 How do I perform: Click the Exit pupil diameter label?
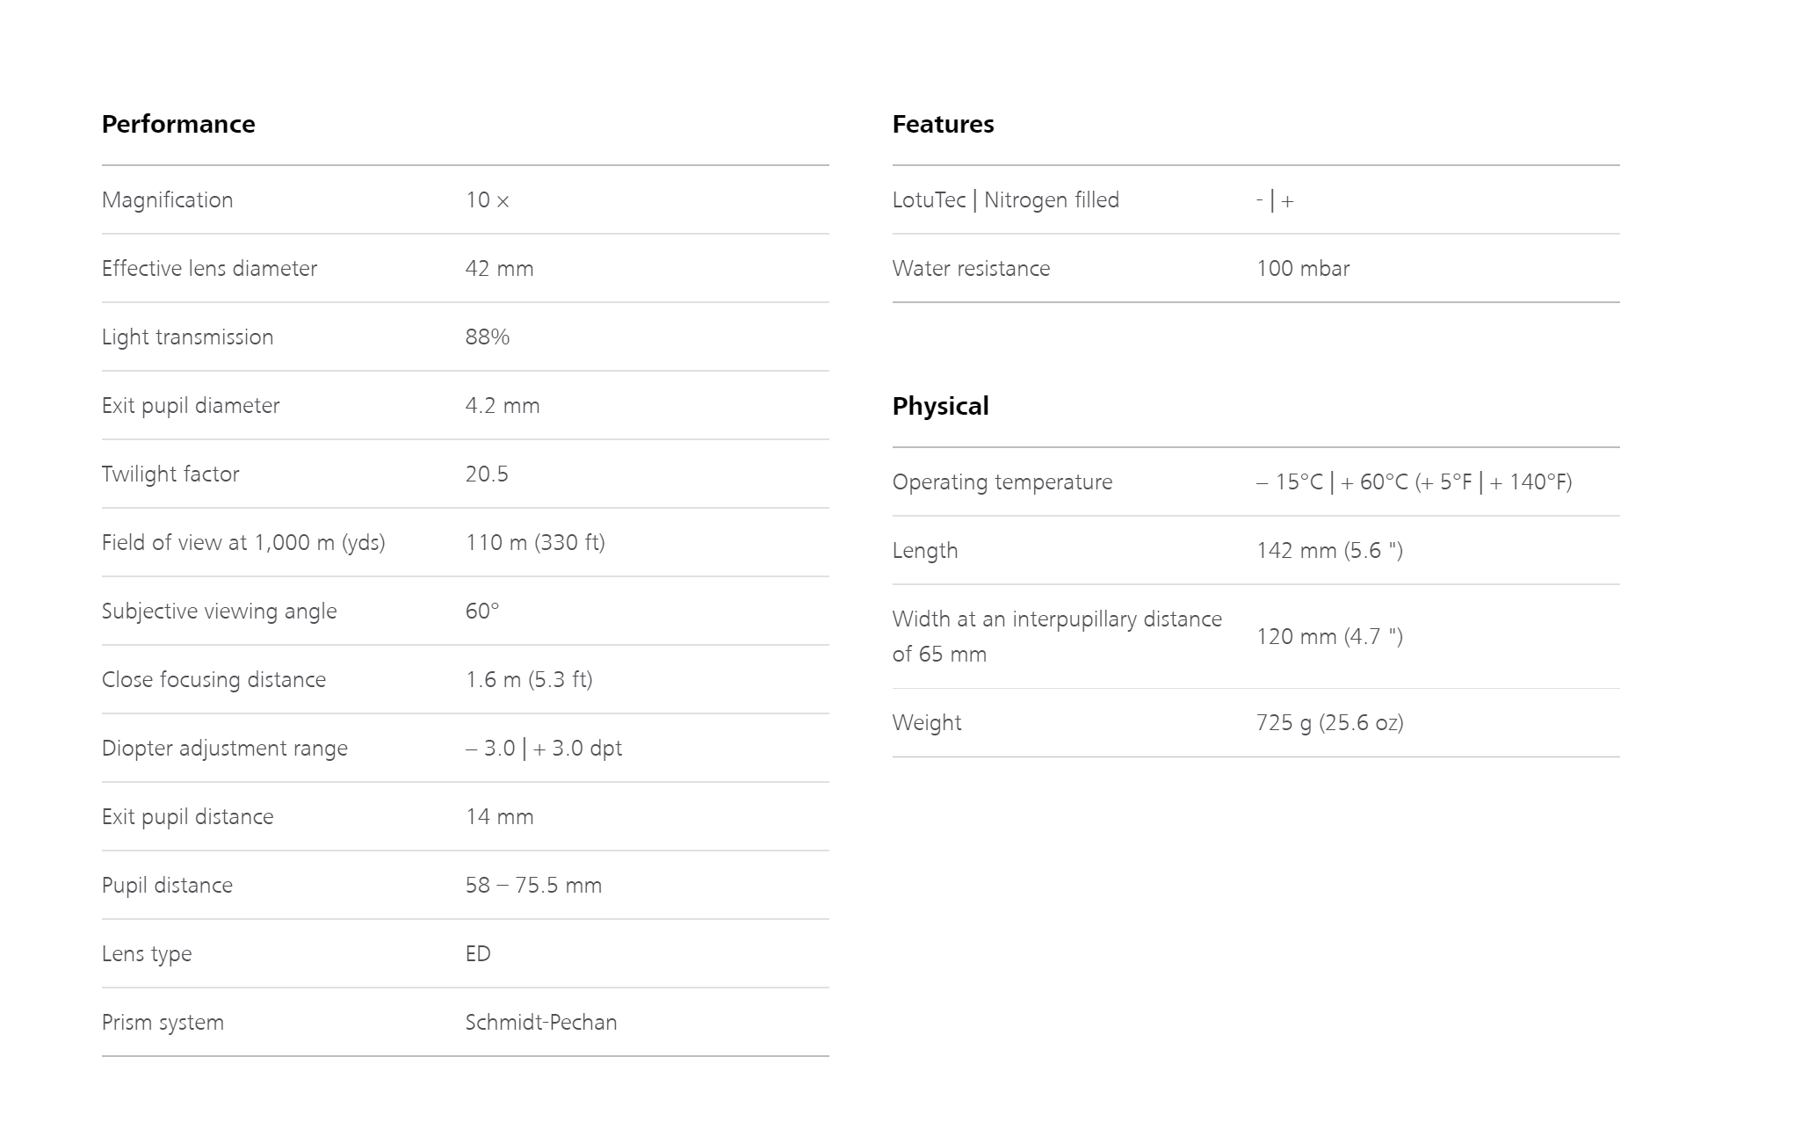(191, 406)
